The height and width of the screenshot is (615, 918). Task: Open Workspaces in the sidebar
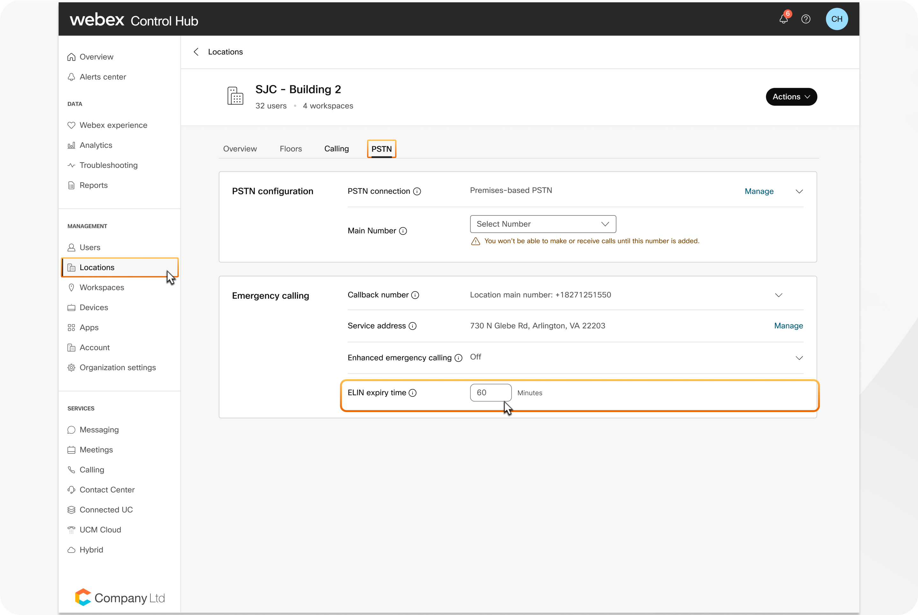102,287
